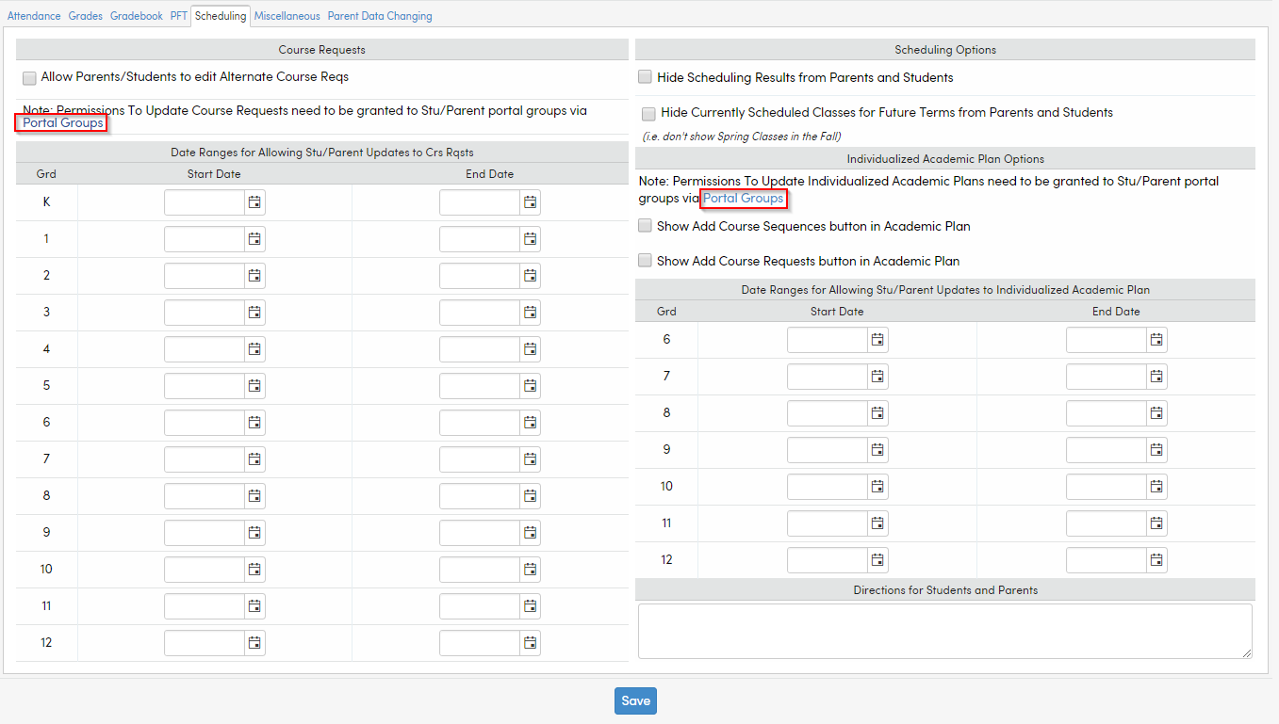Open the calendar picker for grade 8 end date in Academic Plan

pos(1156,412)
